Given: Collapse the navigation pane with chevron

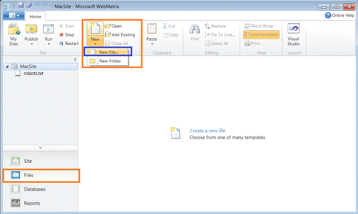Looking at the screenshot, I should [x=75, y=60].
